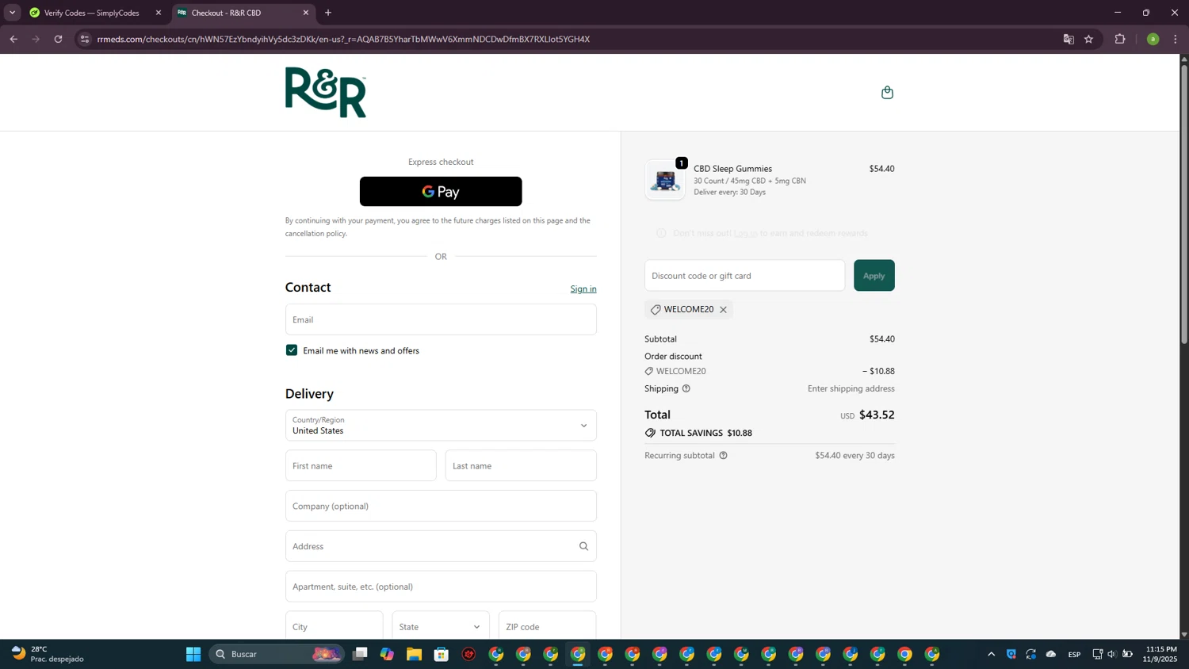Open the Copilot taskbar icon
Image resolution: width=1189 pixels, height=669 pixels.
(x=387, y=654)
